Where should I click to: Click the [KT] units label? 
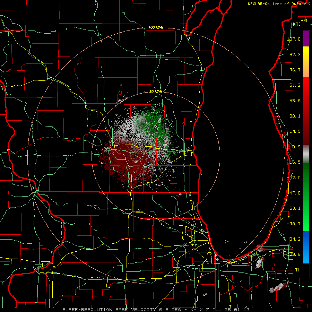pos(296,24)
